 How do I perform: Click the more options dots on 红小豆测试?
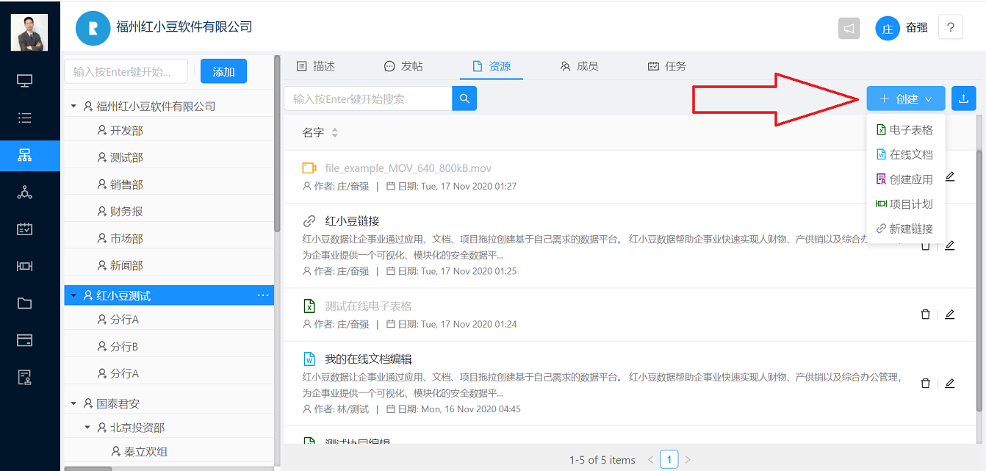pos(263,295)
